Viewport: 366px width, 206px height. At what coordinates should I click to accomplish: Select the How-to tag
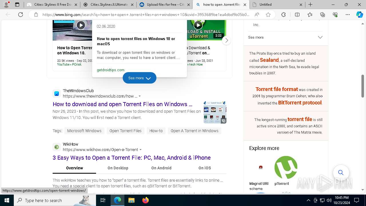point(156,131)
